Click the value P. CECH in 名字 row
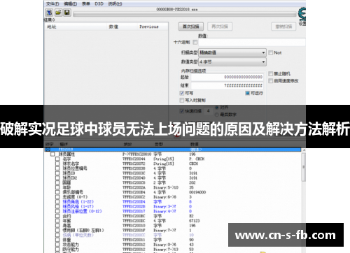This screenshot has height=253, width=350. pyautogui.click(x=197, y=159)
